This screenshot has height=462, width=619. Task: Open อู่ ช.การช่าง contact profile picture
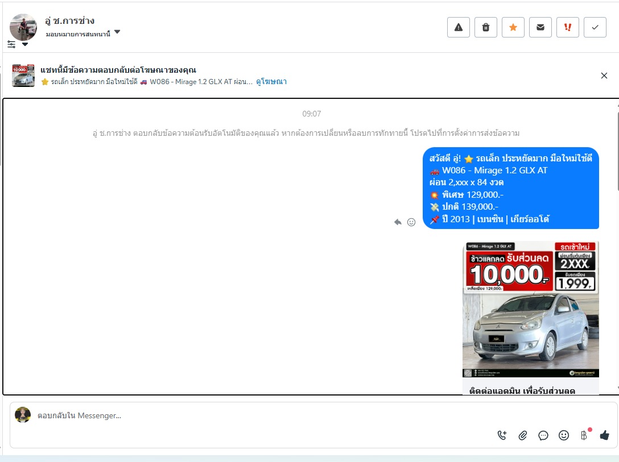click(x=23, y=27)
